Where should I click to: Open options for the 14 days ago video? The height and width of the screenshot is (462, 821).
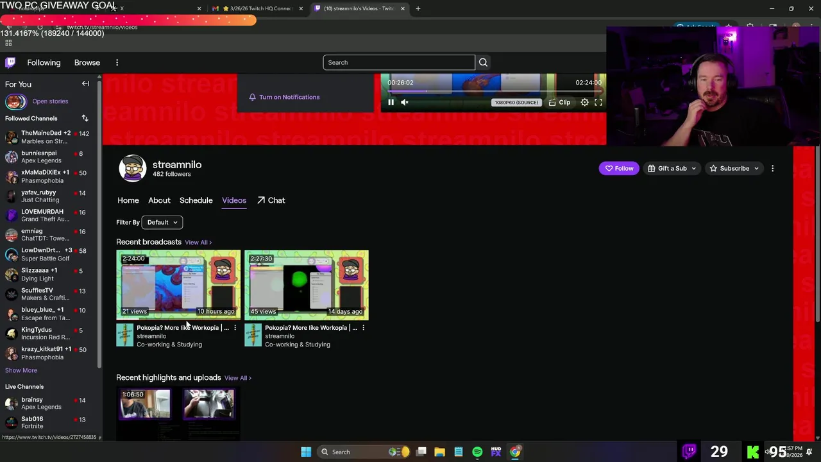click(x=363, y=328)
